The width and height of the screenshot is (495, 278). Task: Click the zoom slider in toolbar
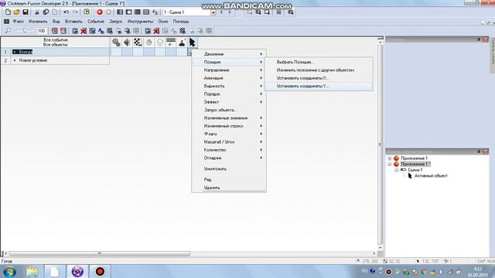pyautogui.click(x=24, y=31)
